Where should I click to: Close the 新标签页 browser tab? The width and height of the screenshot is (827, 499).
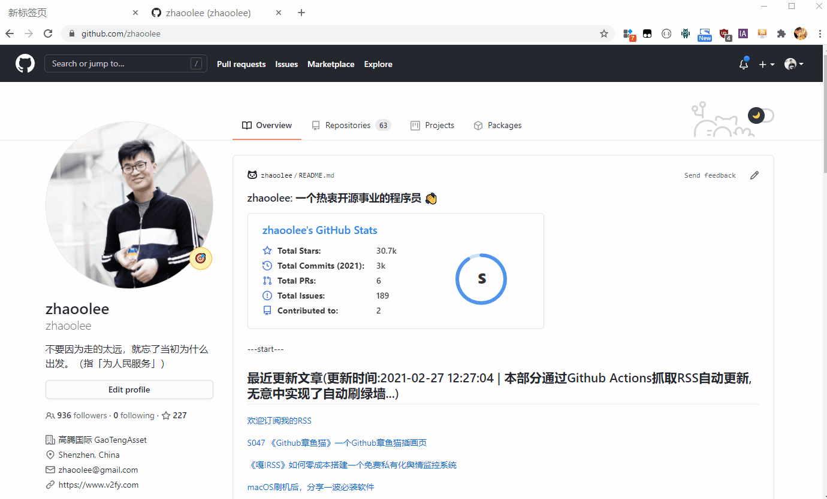[x=135, y=13]
